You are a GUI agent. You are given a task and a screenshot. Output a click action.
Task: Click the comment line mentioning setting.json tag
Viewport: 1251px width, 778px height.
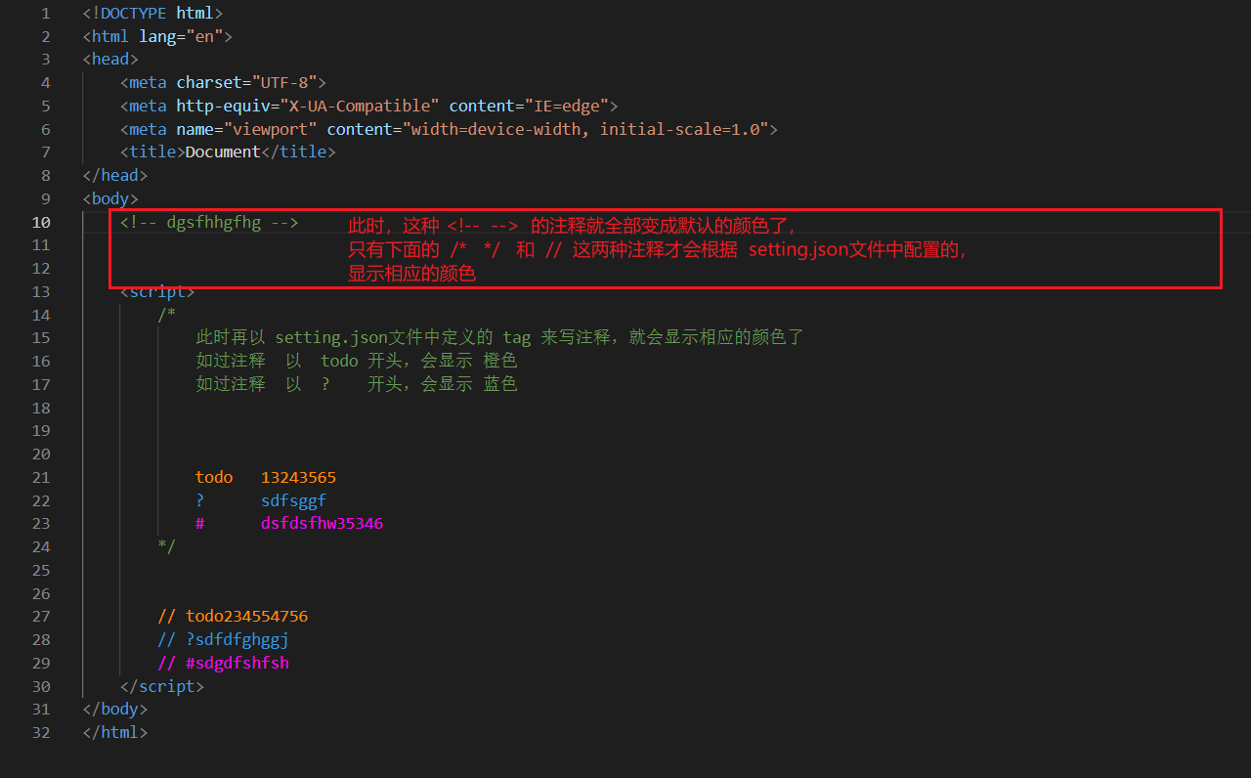point(499,338)
